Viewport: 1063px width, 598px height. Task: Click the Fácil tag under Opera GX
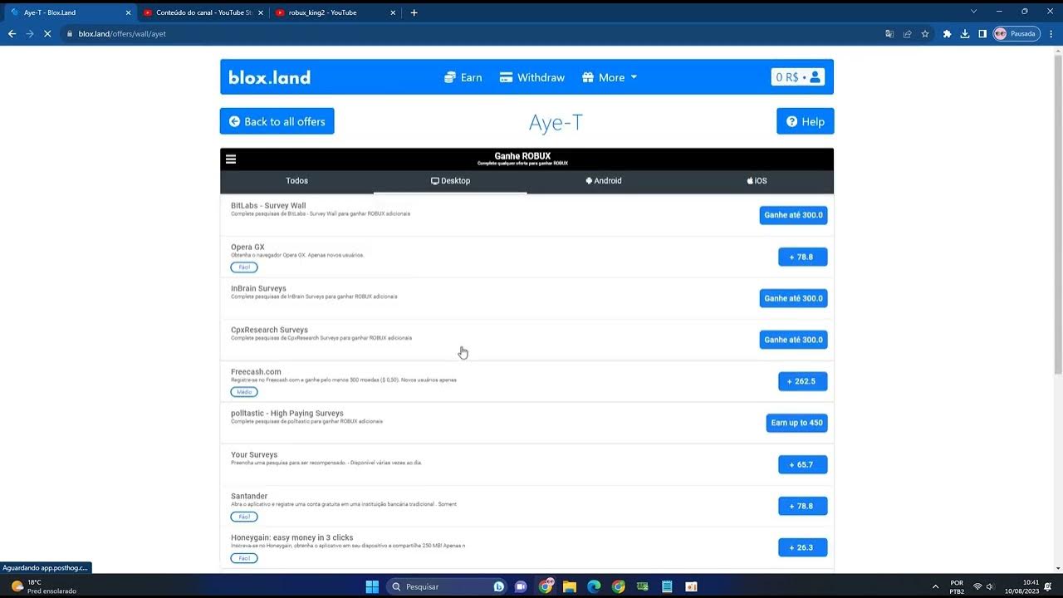244,267
